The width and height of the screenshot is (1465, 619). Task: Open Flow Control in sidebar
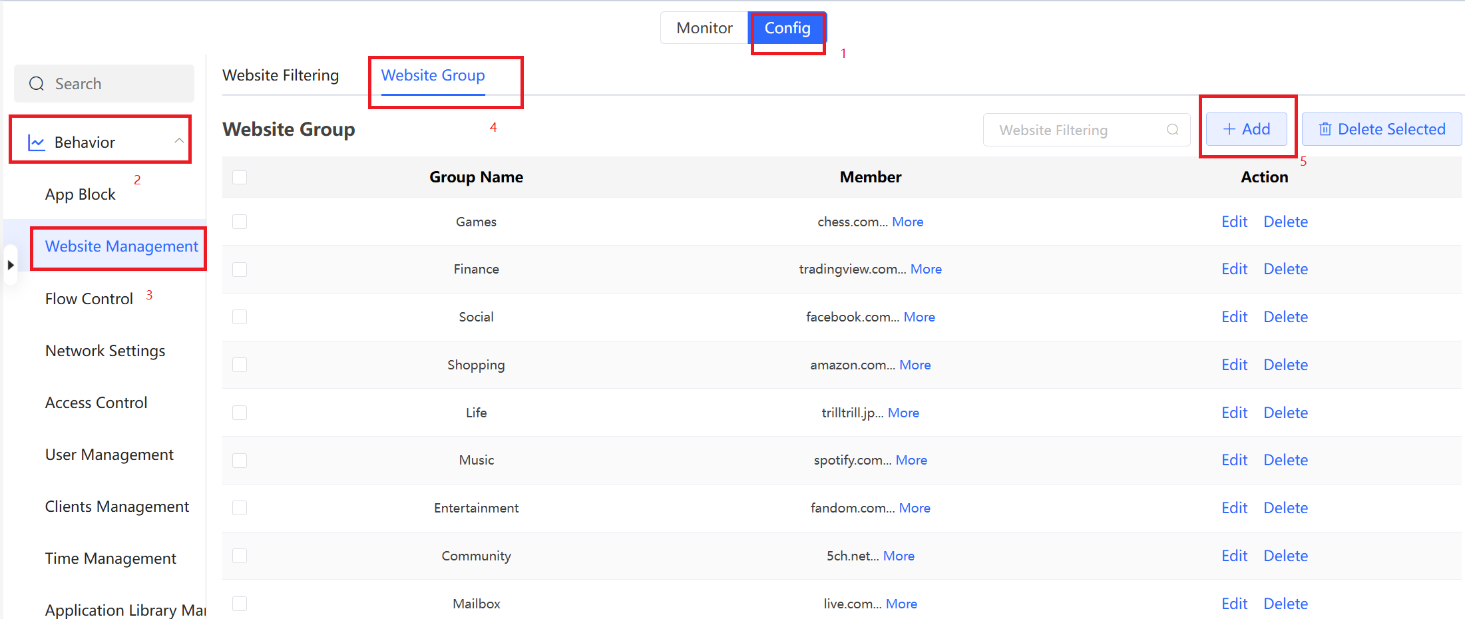(89, 299)
